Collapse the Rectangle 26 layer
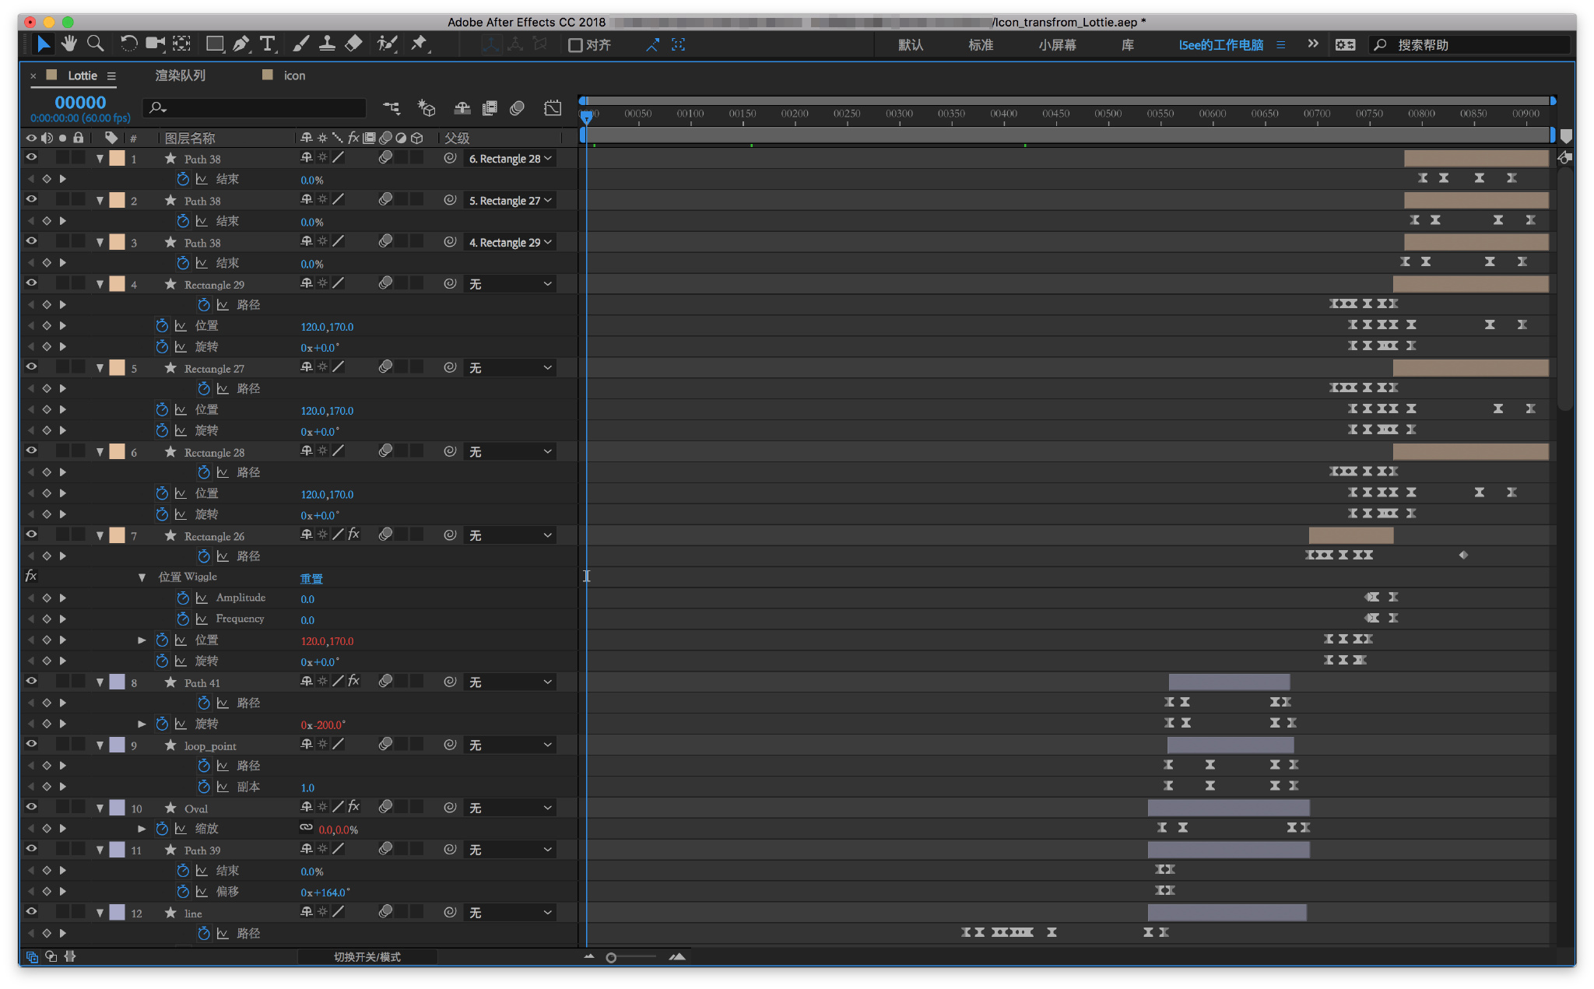This screenshot has width=1594, height=989. 100,535
